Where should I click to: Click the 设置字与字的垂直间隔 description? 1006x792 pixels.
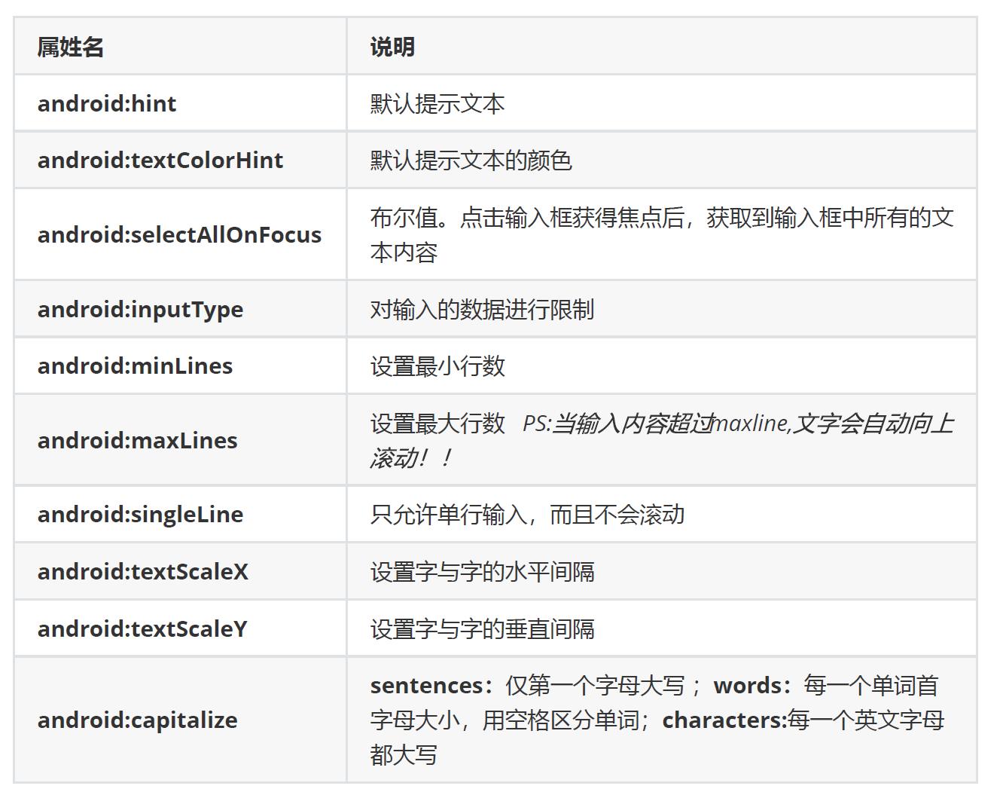pos(482,628)
